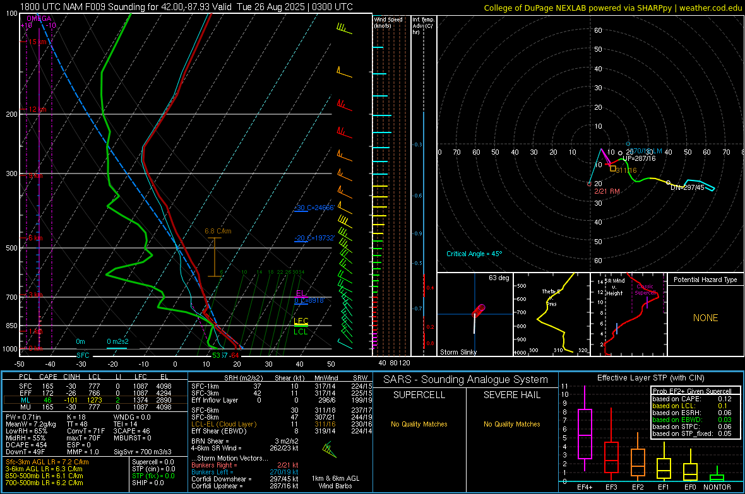The image size is (745, 494).
Task: Click the Wind Speed (knots) header
Action: (388, 23)
